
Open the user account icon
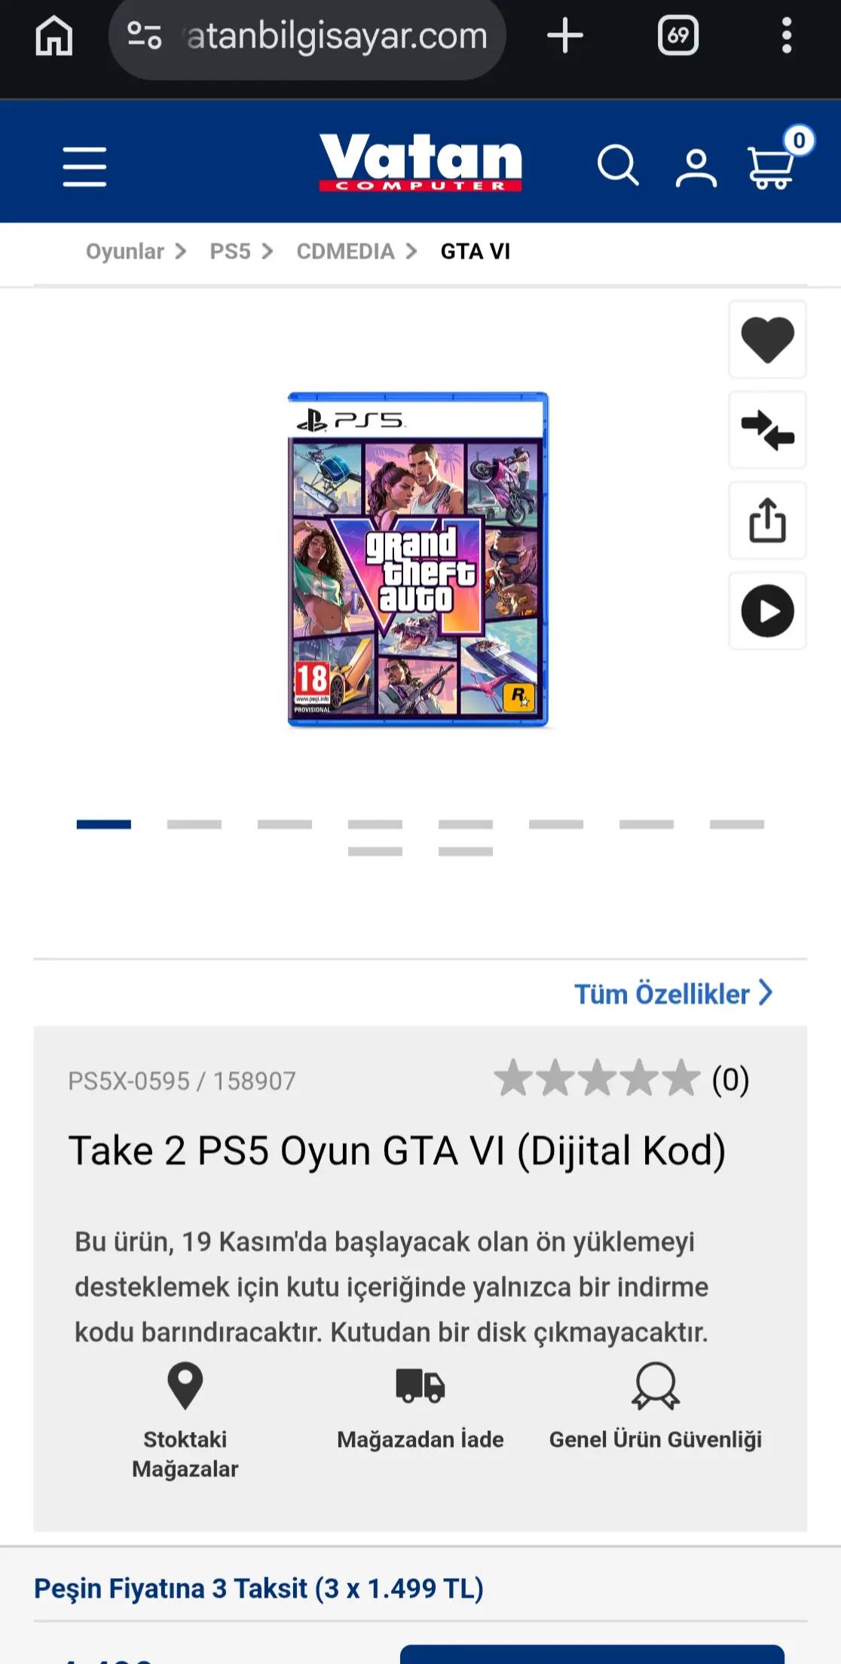click(x=696, y=167)
